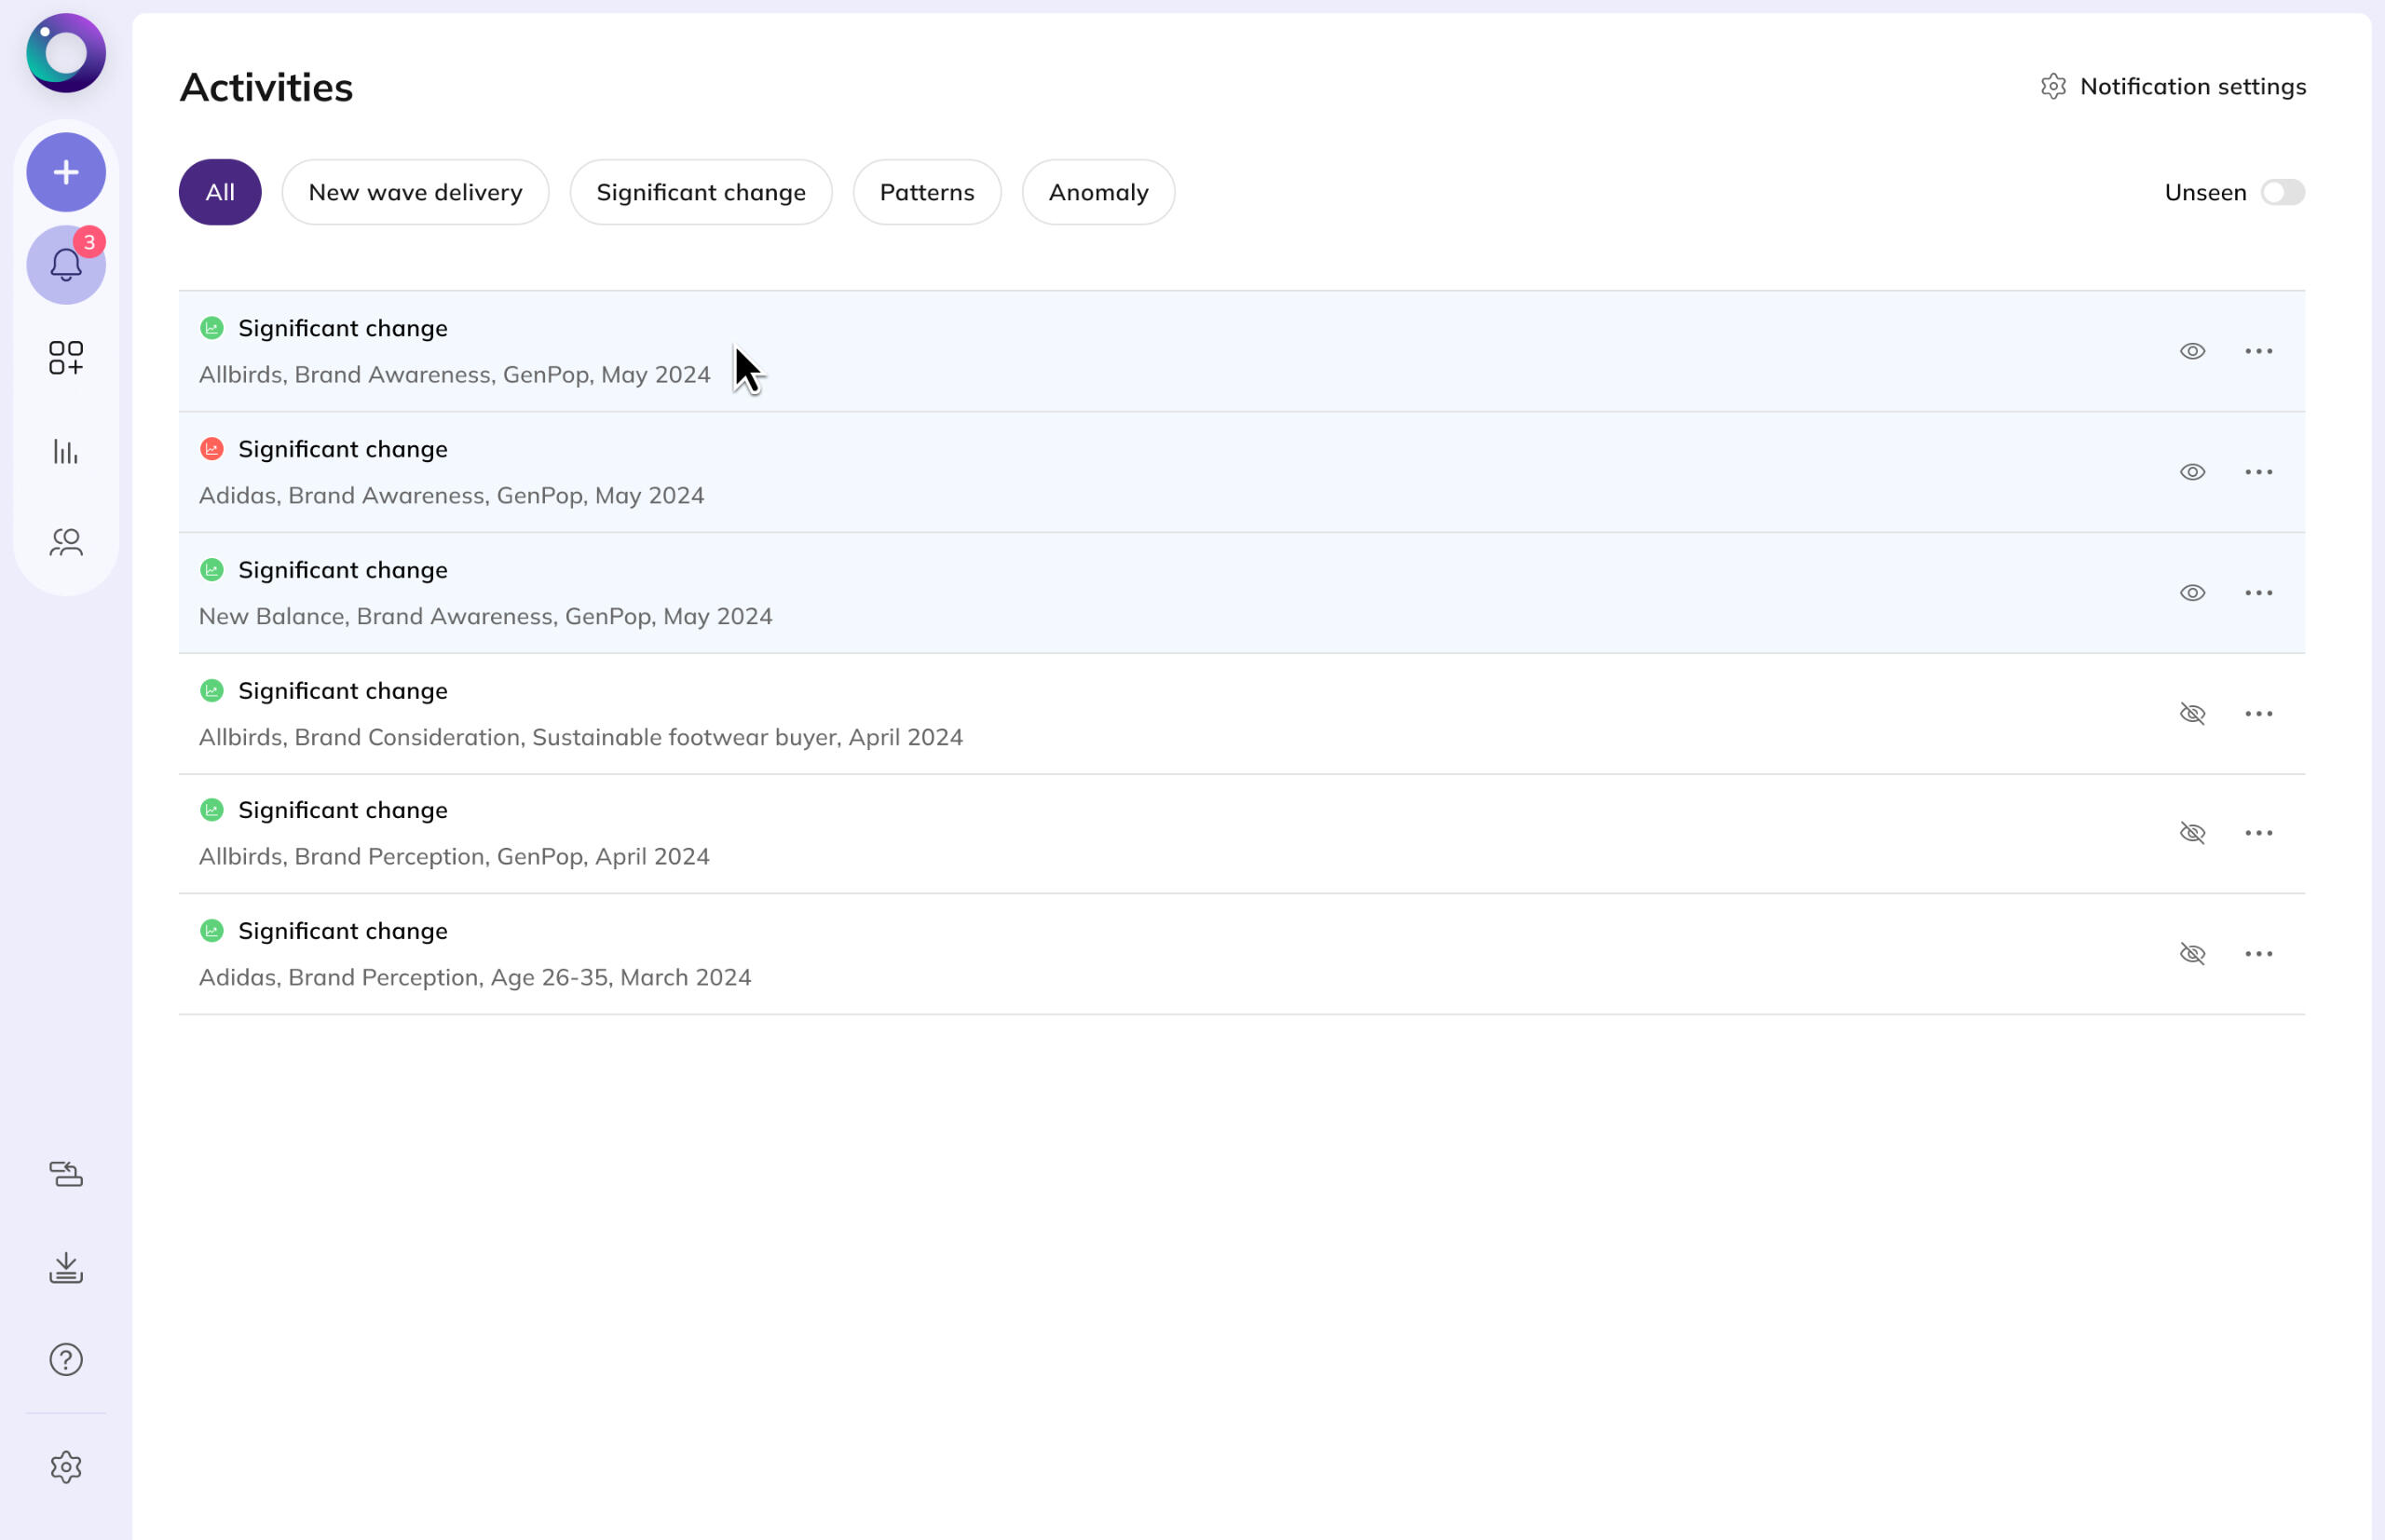Open more options for Allbirds Brand Awareness
Image resolution: width=2385 pixels, height=1540 pixels.
tap(2258, 351)
